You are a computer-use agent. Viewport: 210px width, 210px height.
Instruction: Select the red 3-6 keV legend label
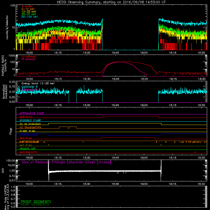point(27,6)
